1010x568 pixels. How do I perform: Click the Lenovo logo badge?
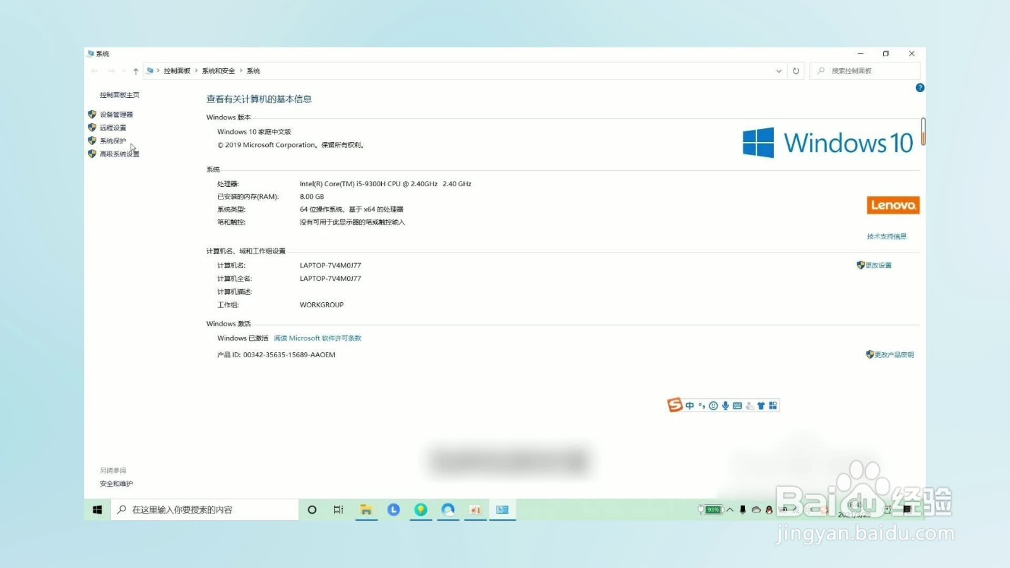click(x=893, y=205)
